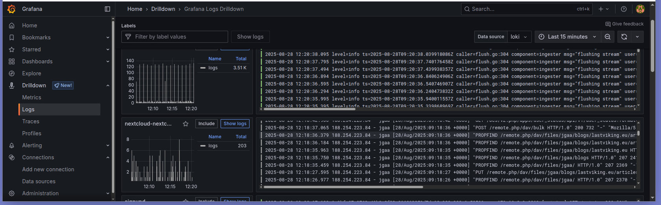
Task: Click the refresh dashboard icon
Action: [624, 37]
